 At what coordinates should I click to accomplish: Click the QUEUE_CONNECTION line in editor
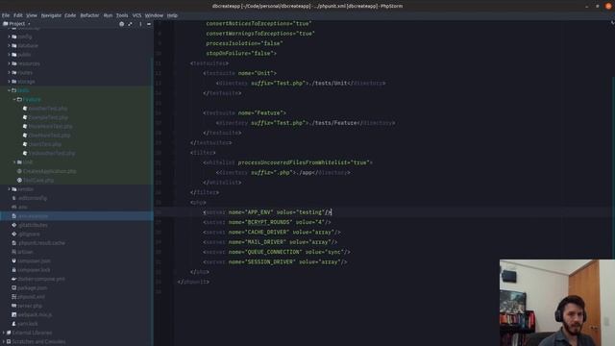click(x=277, y=252)
